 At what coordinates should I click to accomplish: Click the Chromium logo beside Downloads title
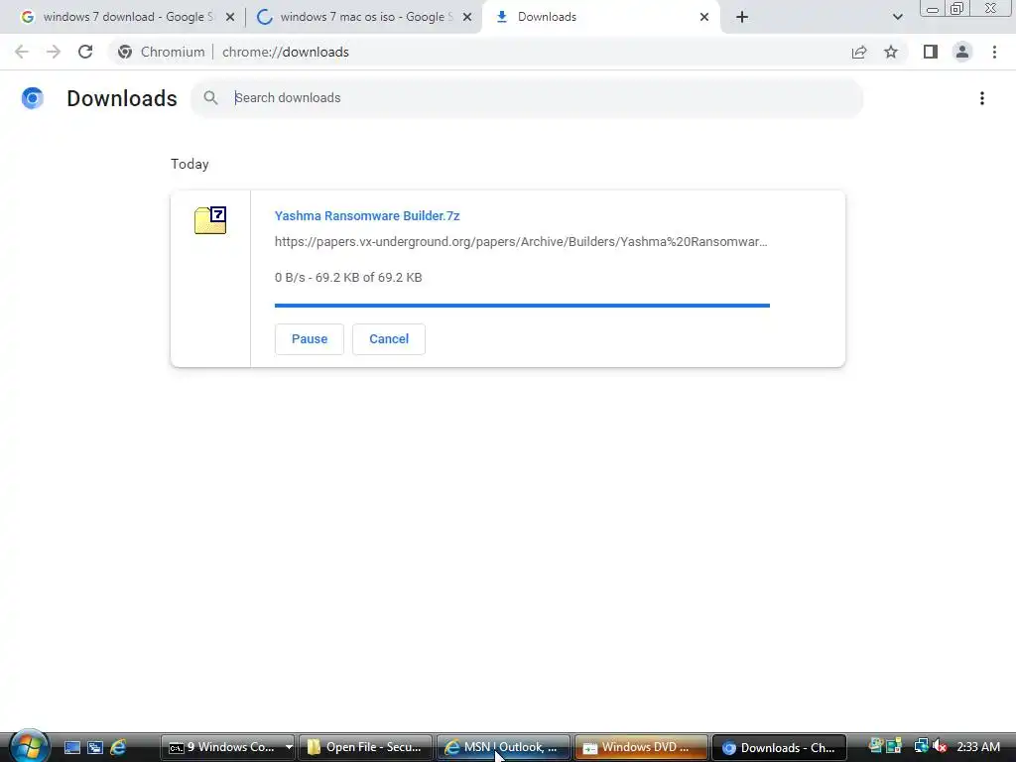[33, 98]
